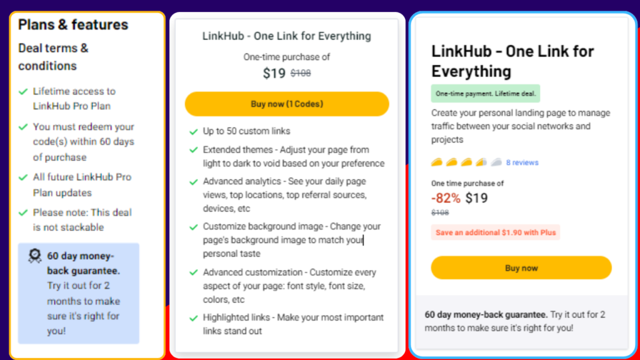Click the Buy now (1 Codes) button
This screenshot has height=360, width=640.
pyautogui.click(x=287, y=104)
